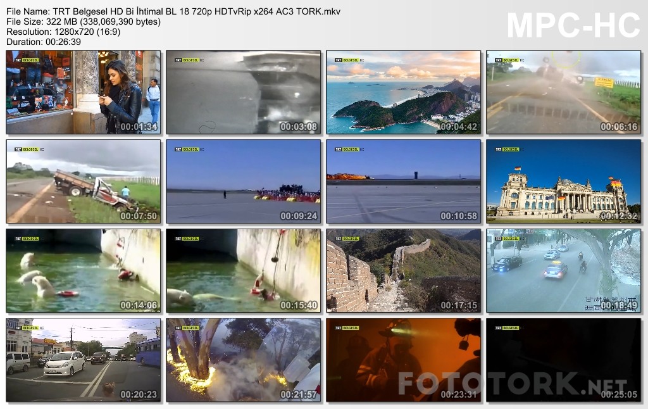Select the road crash thumbnail at 00:06:16
Image resolution: width=648 pixels, height=409 pixels.
(563, 92)
